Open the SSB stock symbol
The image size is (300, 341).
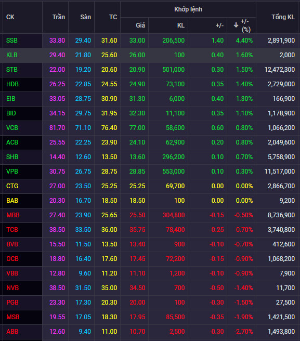coord(12,41)
